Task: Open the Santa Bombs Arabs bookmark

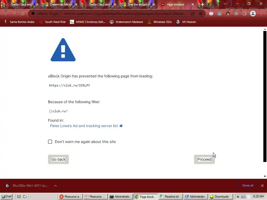Action: click(x=19, y=22)
